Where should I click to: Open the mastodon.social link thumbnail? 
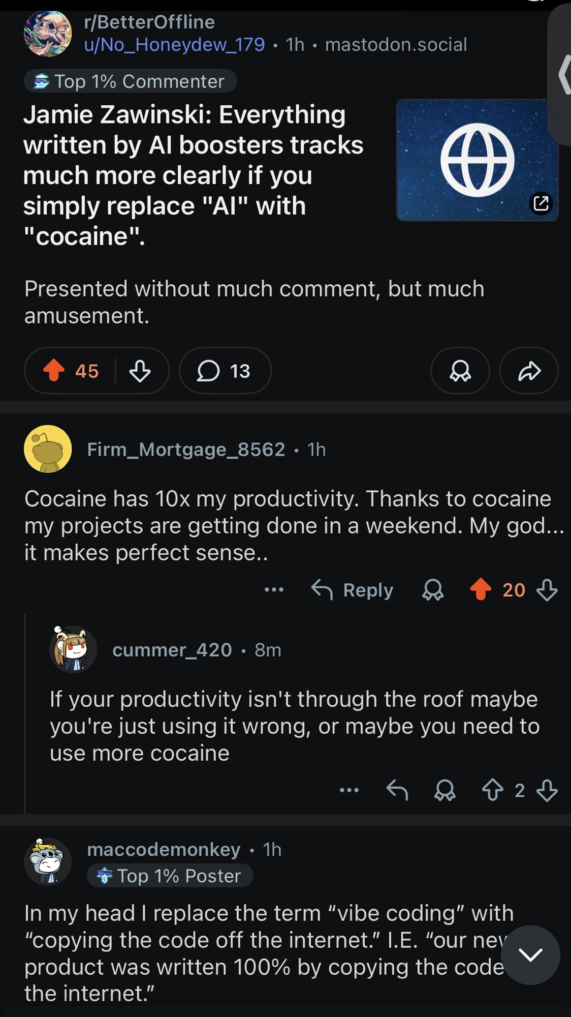[x=477, y=160]
